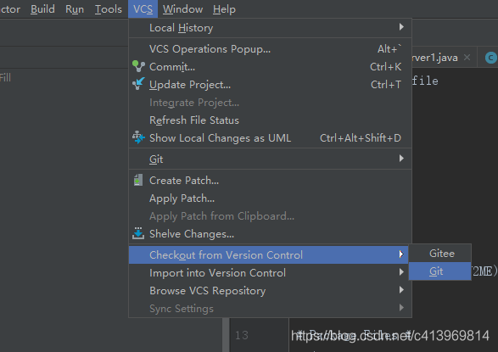Select Git in checkout submenu
The height and width of the screenshot is (352, 498).
pyautogui.click(x=439, y=271)
